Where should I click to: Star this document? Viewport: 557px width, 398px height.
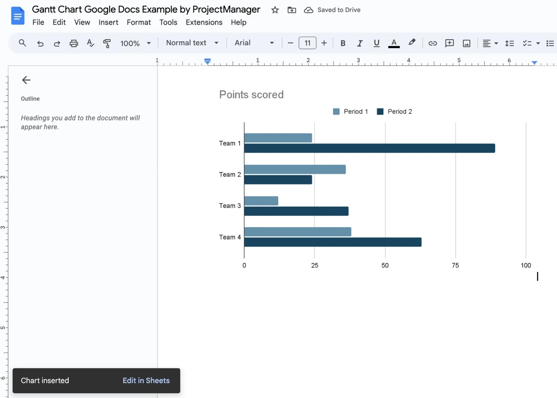pos(275,10)
